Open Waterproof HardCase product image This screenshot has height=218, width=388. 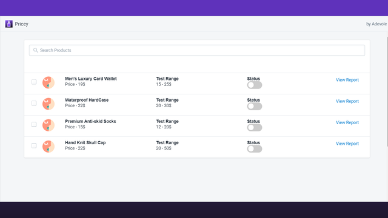click(x=48, y=104)
